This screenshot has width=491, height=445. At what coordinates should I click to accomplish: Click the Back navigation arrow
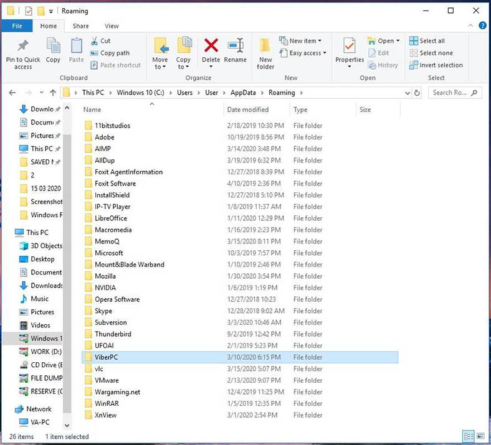(12, 93)
